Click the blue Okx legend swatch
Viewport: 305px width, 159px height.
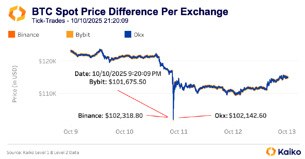[128, 35]
